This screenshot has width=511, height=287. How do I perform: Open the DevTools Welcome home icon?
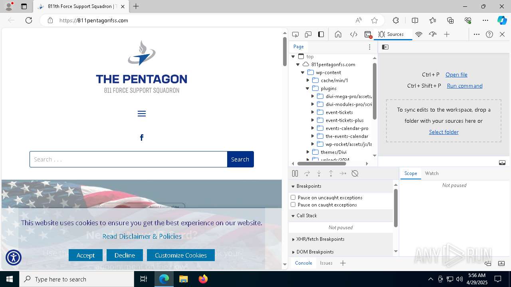coord(338,34)
